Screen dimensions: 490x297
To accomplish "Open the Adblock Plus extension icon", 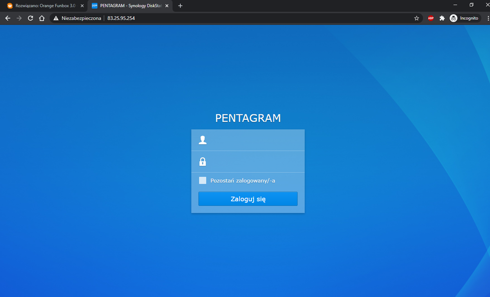I will 431,18.
